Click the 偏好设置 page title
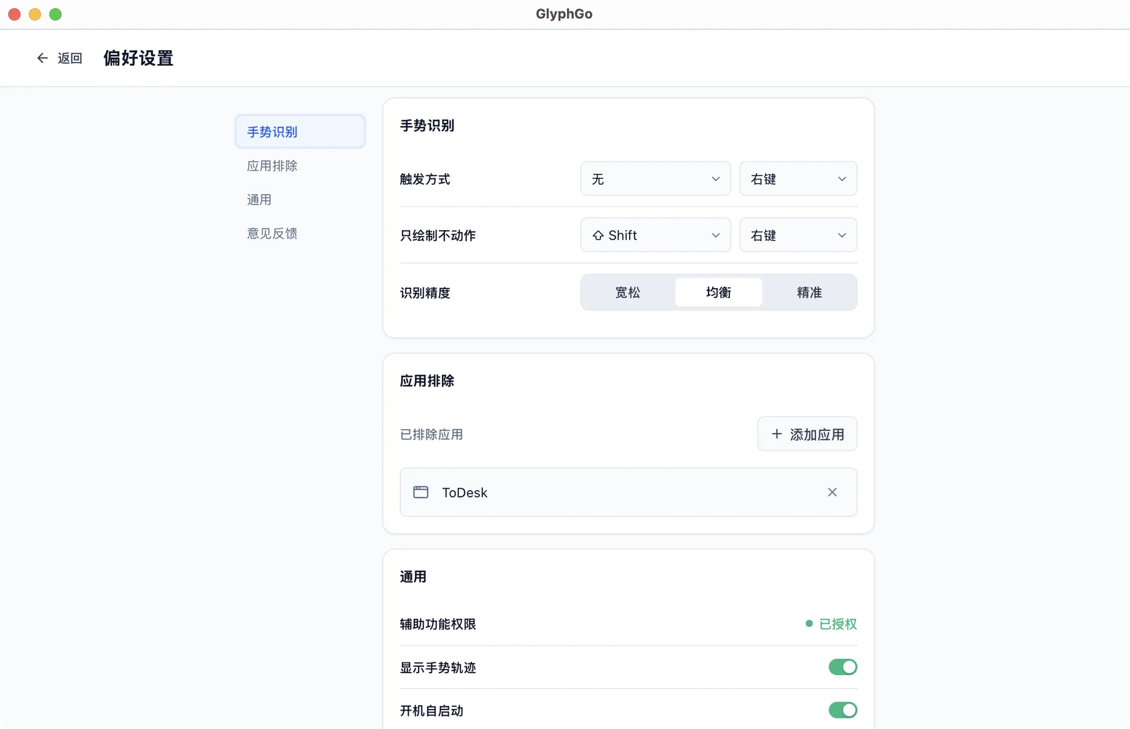Image resolution: width=1130 pixels, height=729 pixels. (138, 58)
